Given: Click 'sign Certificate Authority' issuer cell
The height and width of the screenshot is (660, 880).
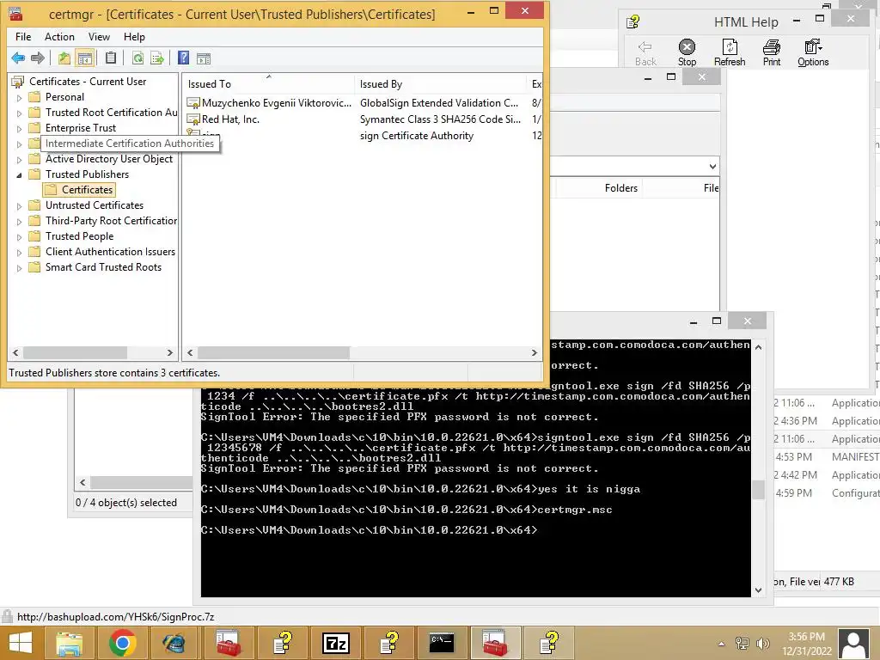Looking at the screenshot, I should 417,135.
